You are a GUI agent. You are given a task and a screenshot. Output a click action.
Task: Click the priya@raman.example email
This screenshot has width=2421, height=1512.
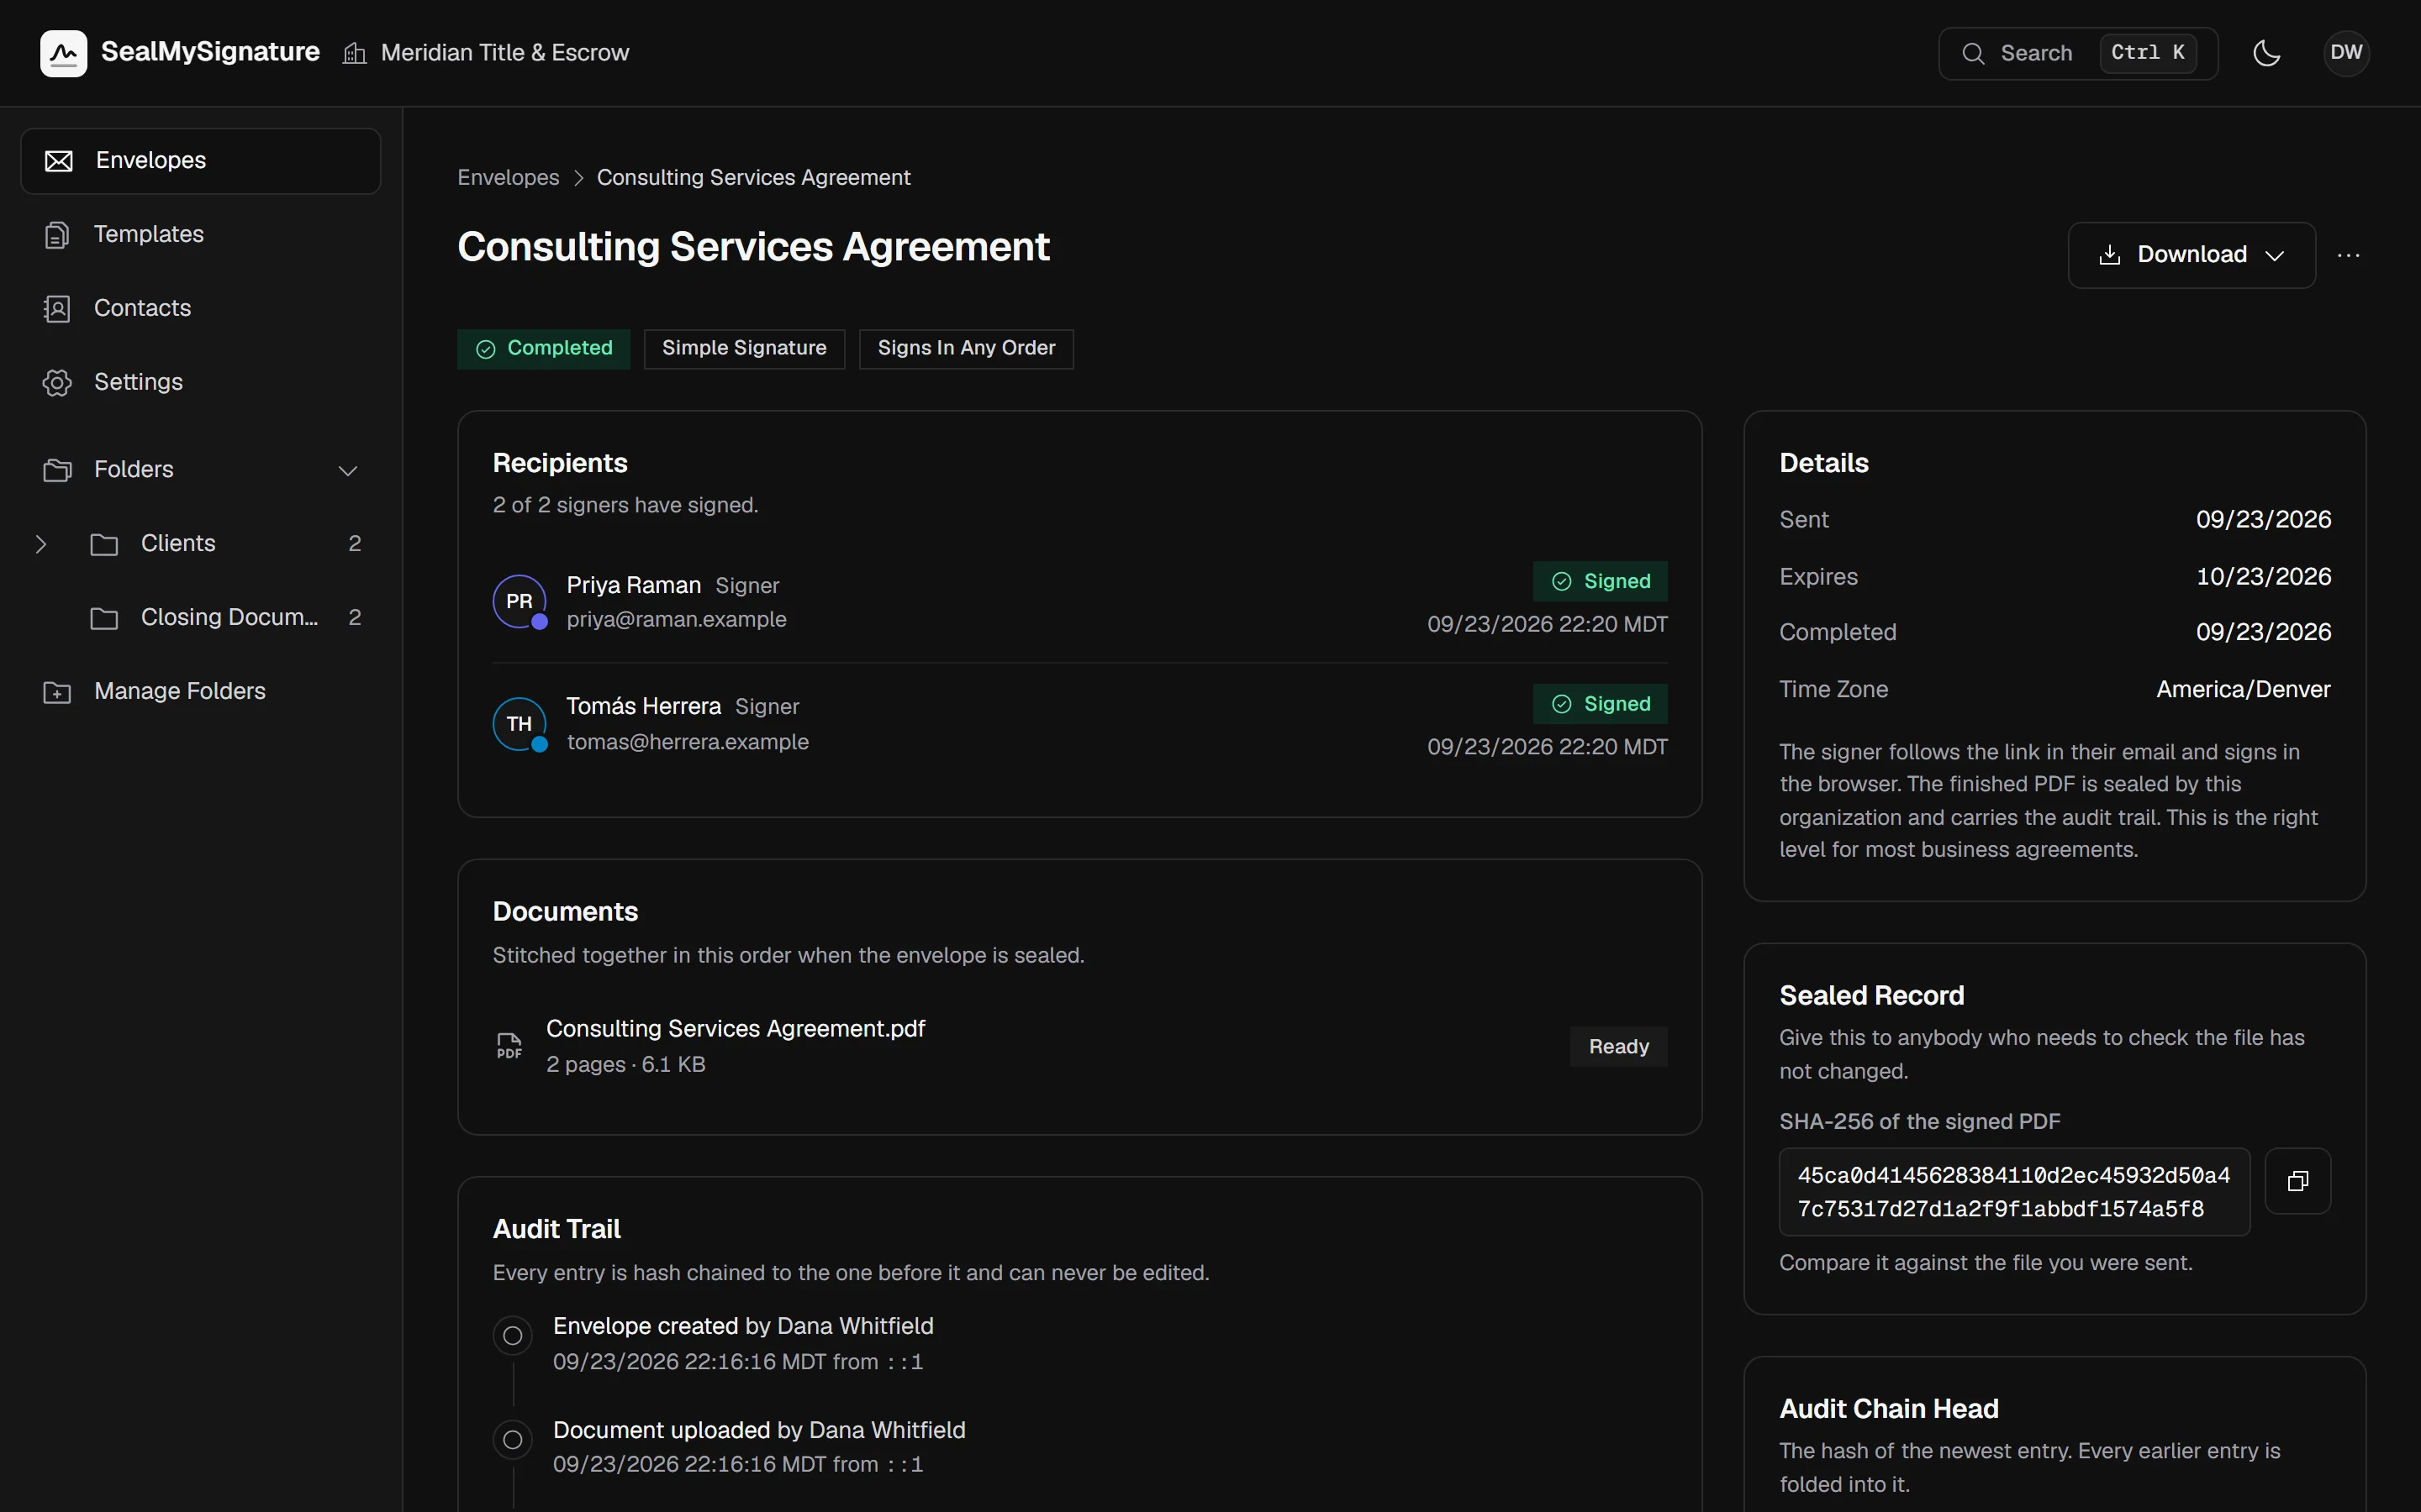(x=676, y=620)
